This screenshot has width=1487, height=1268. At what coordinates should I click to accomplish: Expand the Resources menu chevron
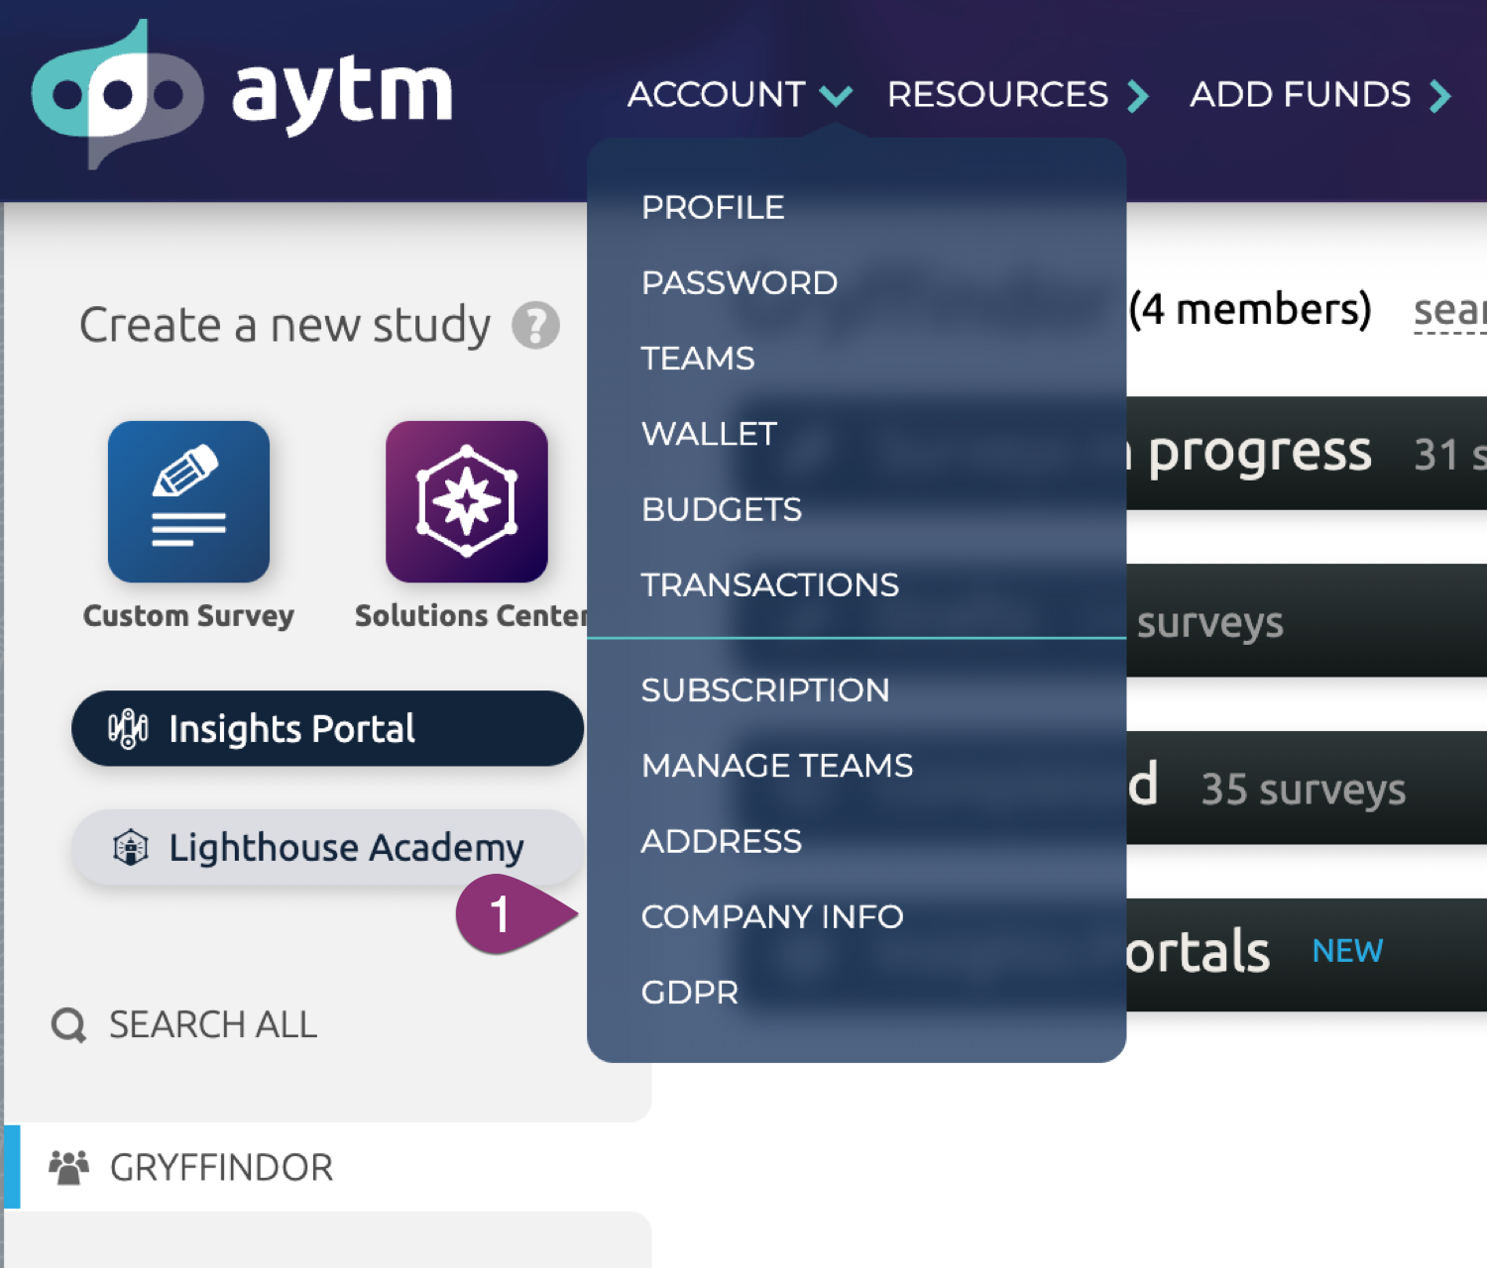click(x=1138, y=96)
